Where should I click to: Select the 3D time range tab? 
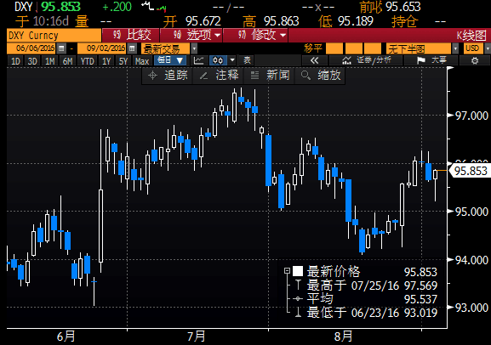[32, 61]
